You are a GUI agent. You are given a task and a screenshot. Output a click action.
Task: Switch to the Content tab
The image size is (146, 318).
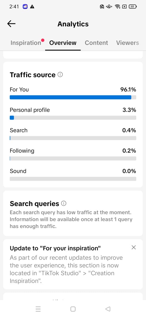[97, 43]
